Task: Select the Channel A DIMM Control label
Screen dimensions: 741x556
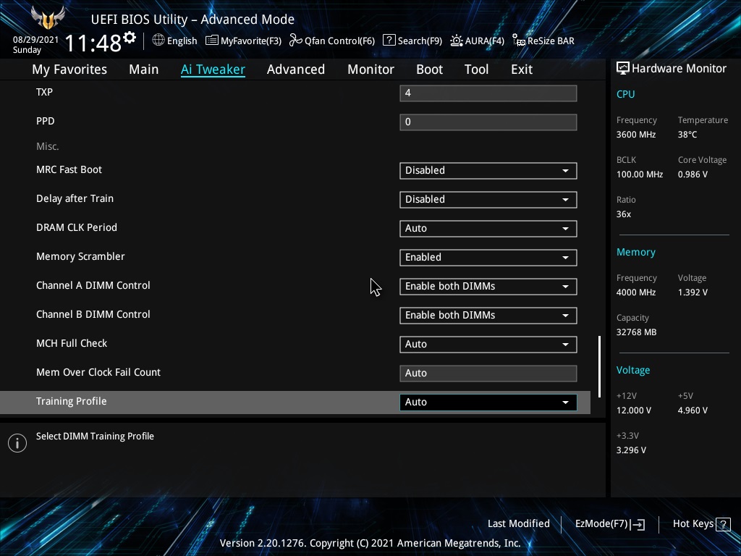Action: [x=93, y=285]
